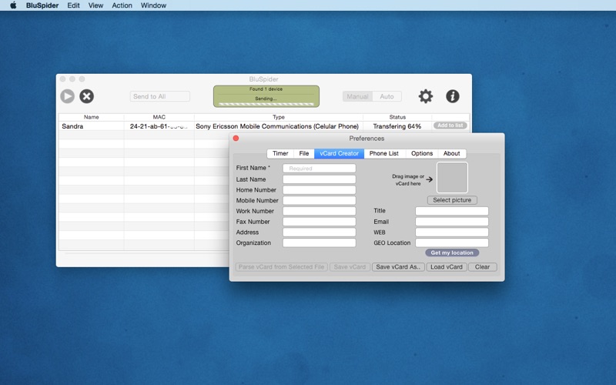This screenshot has height=385, width=616.
Task: Click the Found 1 device status text
Action: (x=266, y=89)
